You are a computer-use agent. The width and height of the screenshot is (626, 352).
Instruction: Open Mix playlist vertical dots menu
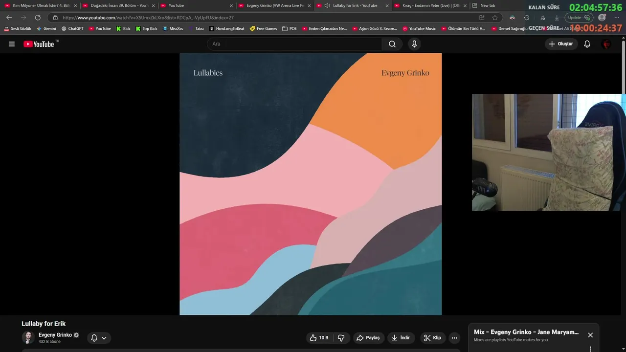(x=590, y=349)
